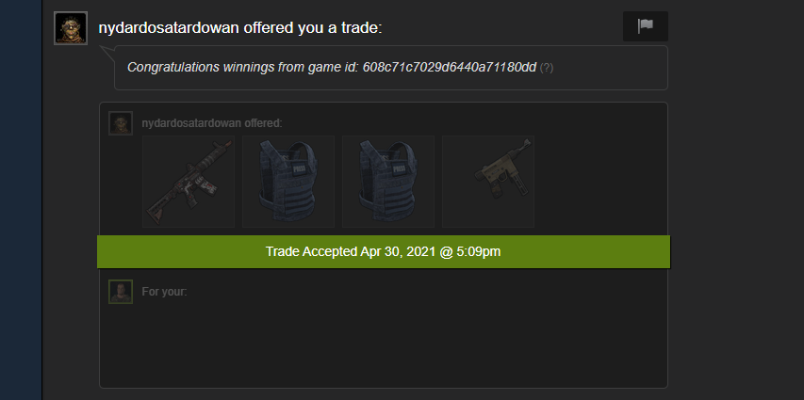Click the message speech bubble box
The width and height of the screenshot is (804, 400).
tap(391, 68)
